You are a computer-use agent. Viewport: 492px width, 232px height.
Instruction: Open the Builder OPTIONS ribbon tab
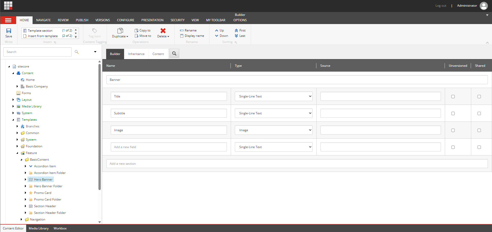pos(240,20)
